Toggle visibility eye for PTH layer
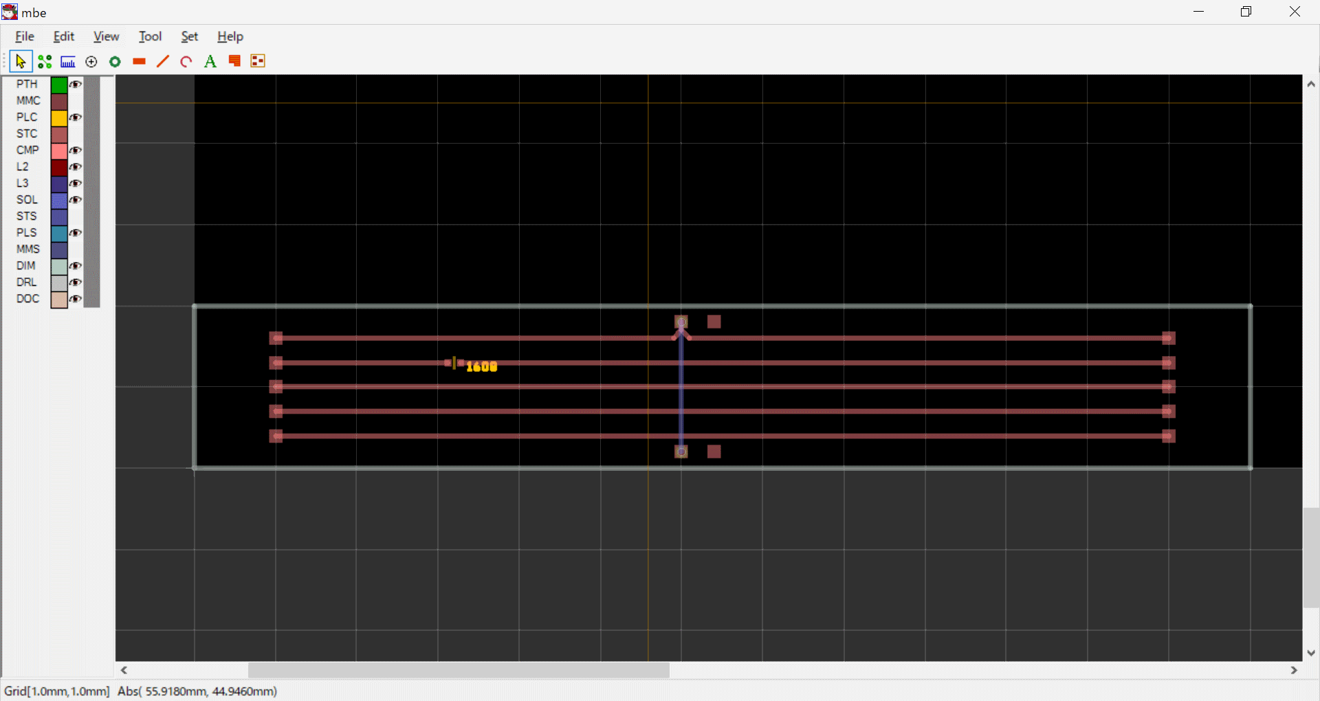Viewport: 1320px width, 701px height. (76, 85)
